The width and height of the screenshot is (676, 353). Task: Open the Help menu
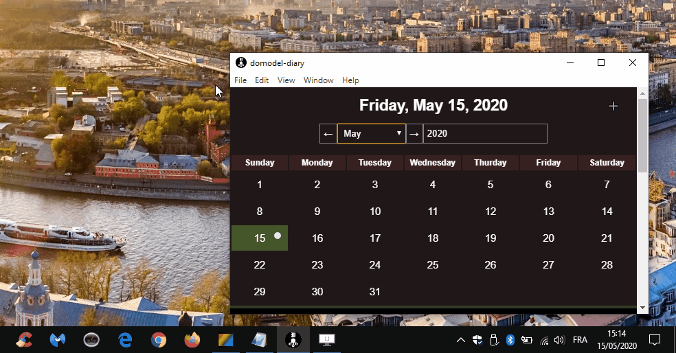(350, 80)
